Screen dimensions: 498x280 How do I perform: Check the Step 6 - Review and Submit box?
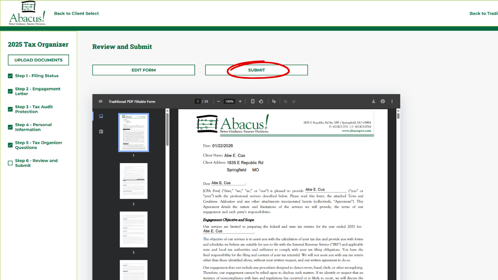coord(10,163)
